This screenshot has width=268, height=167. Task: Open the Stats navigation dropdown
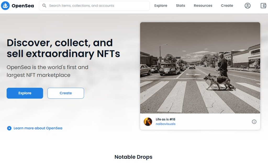tap(180, 5)
